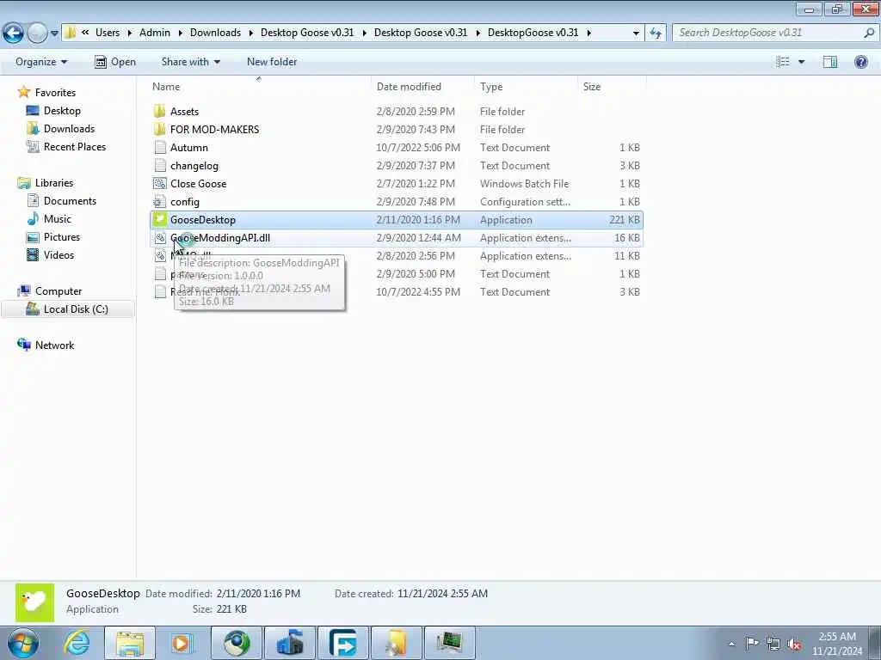Click Windows Batch File type text
881x660 pixels.
tap(524, 184)
